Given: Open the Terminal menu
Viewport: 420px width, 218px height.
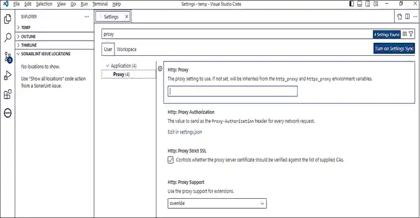Looking at the screenshot, I should (x=100, y=4).
